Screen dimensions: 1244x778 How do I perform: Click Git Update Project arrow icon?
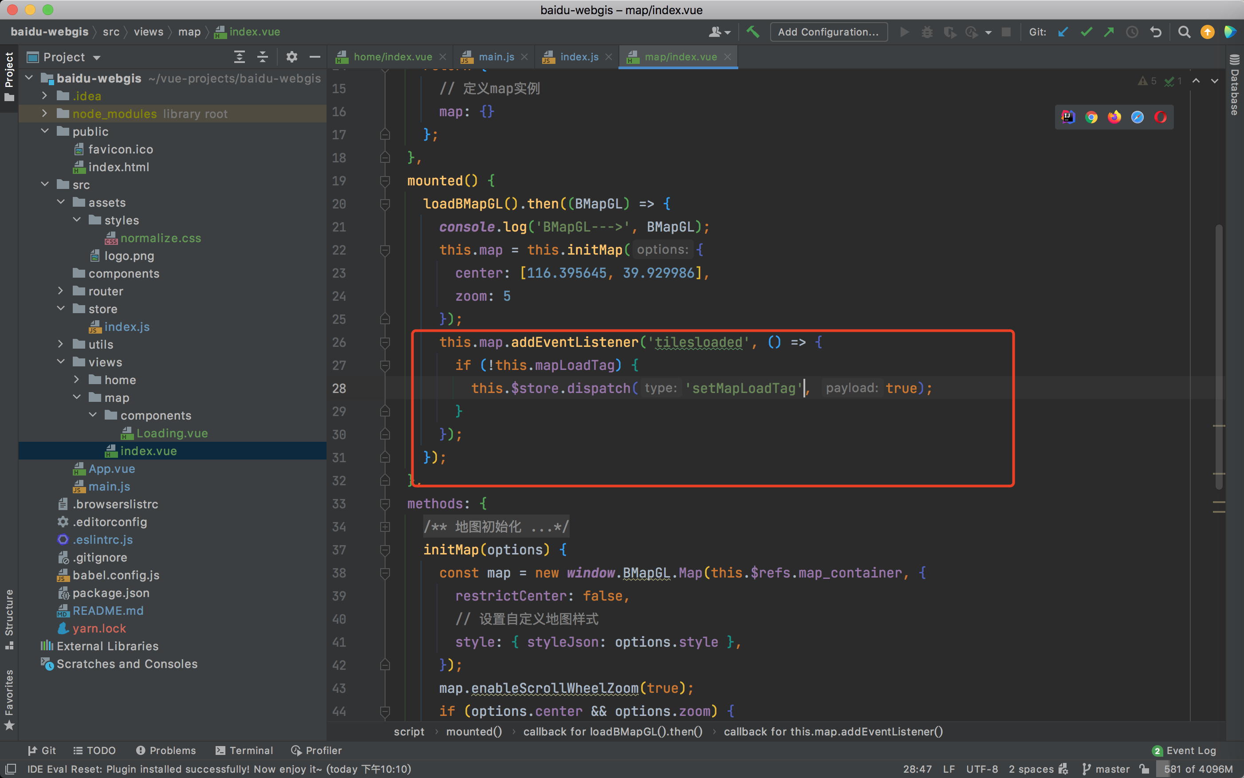tap(1063, 32)
